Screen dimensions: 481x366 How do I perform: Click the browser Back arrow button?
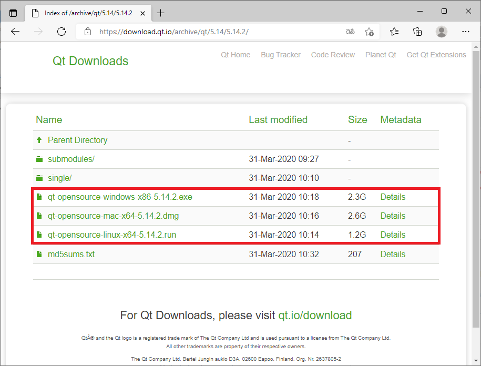(x=15, y=32)
